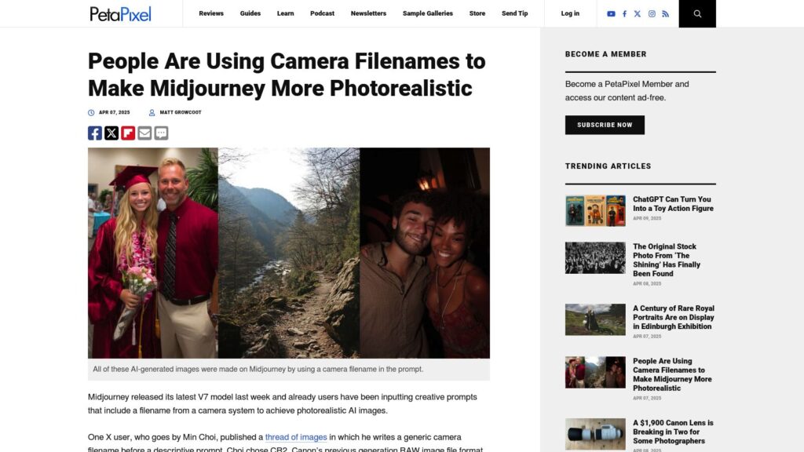Open the search magnifier button
This screenshot has width=804, height=452.
point(697,14)
